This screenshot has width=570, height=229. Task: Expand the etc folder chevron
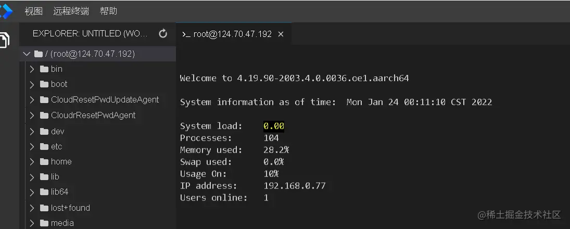(32, 146)
